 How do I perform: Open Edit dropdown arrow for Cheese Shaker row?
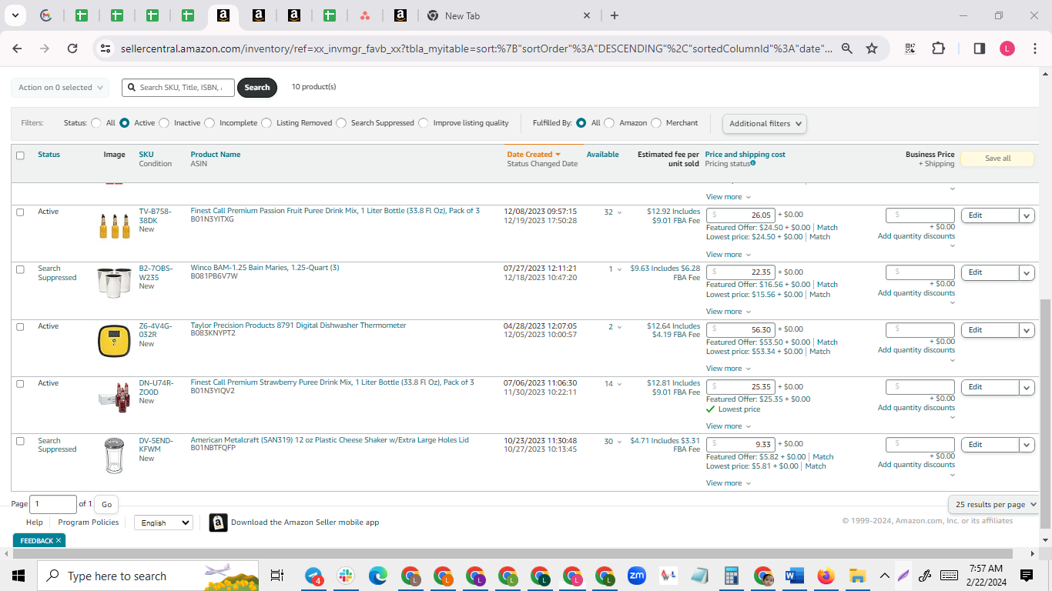click(x=1027, y=445)
